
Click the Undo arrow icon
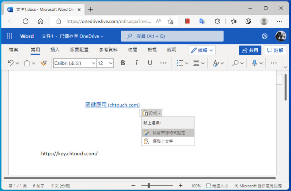pos(11,63)
